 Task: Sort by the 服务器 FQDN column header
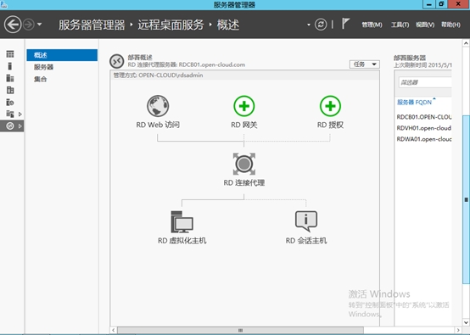click(415, 103)
